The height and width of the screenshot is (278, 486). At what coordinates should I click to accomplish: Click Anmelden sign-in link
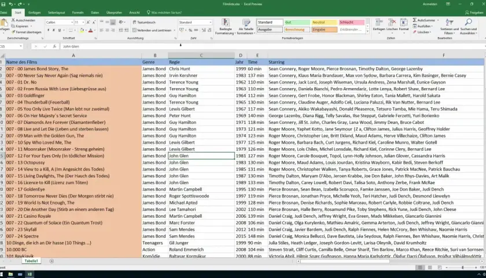coord(430,4)
